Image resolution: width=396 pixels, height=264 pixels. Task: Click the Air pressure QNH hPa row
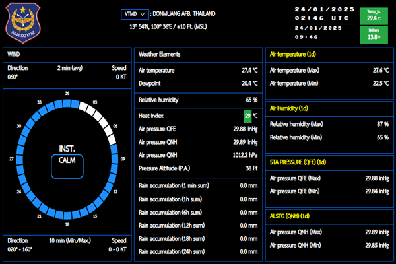point(198,155)
